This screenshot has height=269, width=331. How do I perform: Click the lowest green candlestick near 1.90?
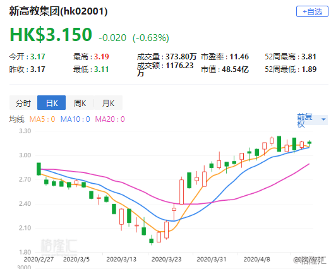point(152,241)
